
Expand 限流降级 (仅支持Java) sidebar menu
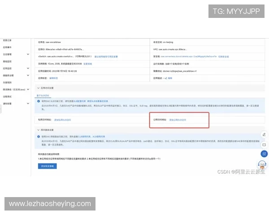click(28, 89)
